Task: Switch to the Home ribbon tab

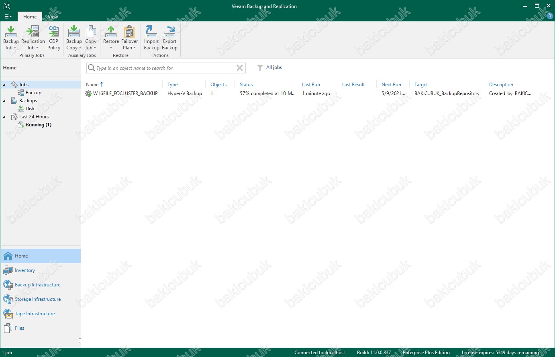Action: tap(30, 16)
